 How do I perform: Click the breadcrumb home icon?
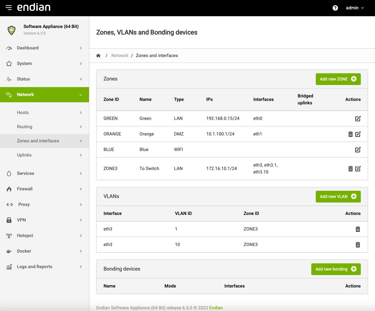[x=98, y=56]
